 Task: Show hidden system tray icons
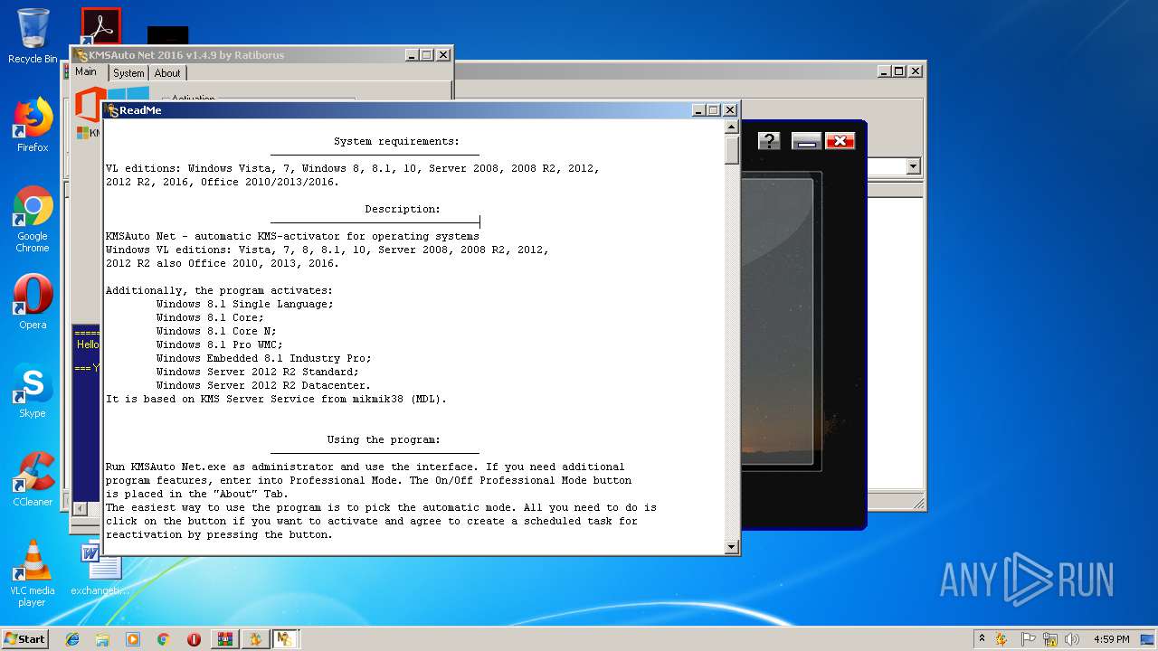pyautogui.click(x=982, y=639)
